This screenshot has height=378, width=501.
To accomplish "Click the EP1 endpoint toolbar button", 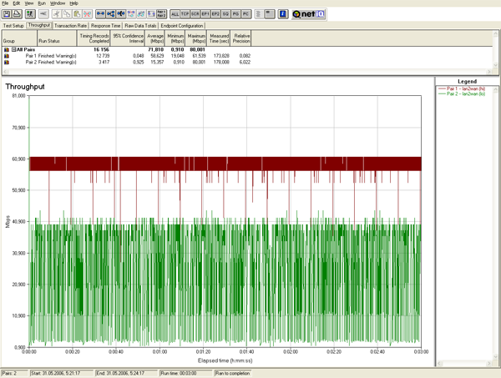I will tap(205, 14).
